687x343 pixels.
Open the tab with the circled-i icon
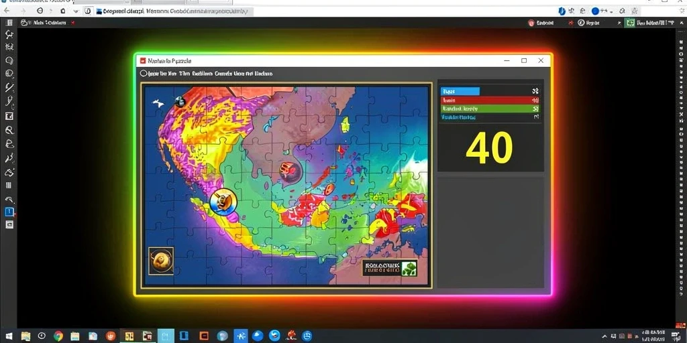(589, 23)
